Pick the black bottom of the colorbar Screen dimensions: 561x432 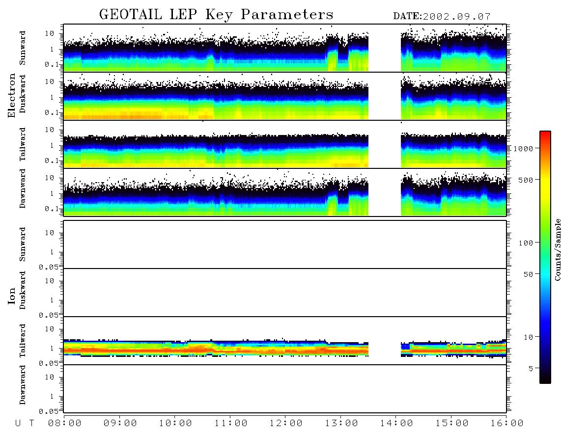pos(545,380)
